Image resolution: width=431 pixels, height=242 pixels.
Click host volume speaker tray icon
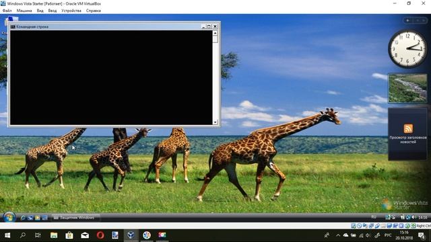click(x=368, y=235)
